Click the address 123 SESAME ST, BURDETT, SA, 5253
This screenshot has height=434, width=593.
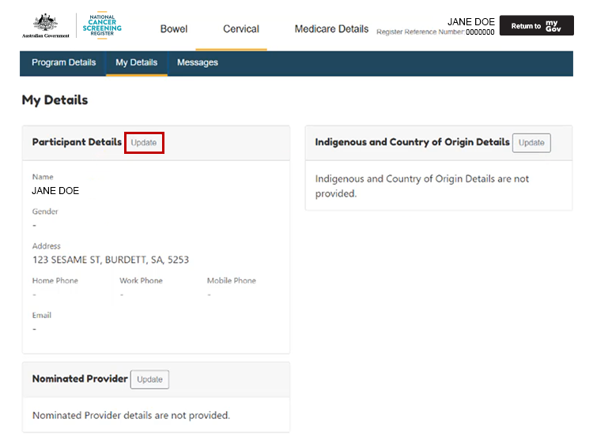111,260
